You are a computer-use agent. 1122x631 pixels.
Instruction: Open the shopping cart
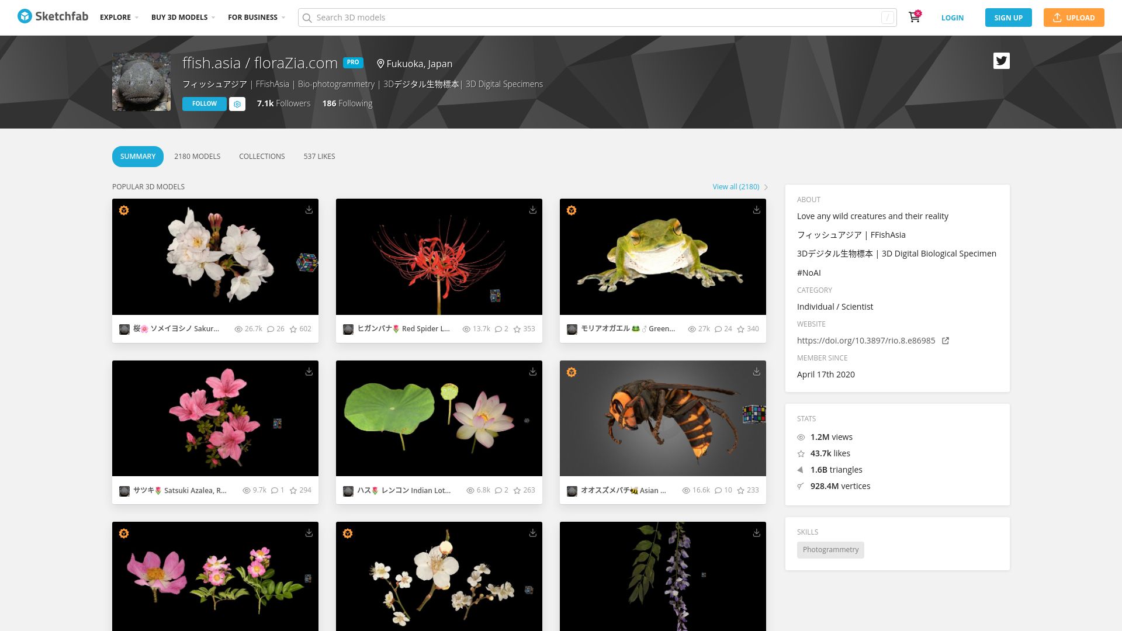[915, 17]
